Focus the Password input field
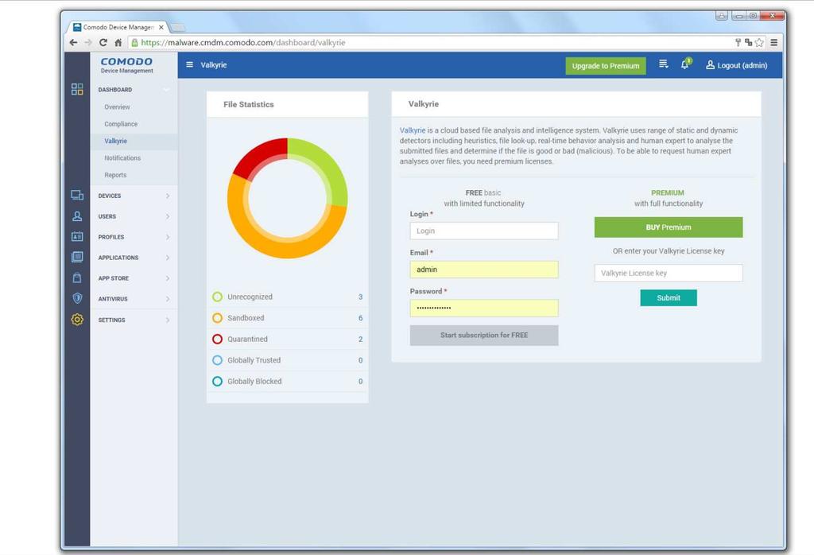Viewport: 814px width, 555px height. click(484, 308)
